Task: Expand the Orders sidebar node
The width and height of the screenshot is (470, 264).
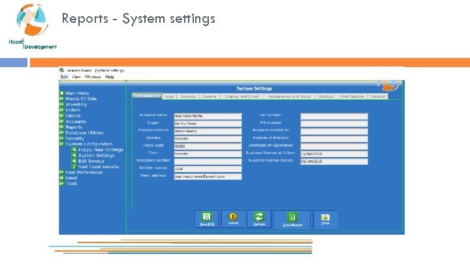Action: coord(62,110)
